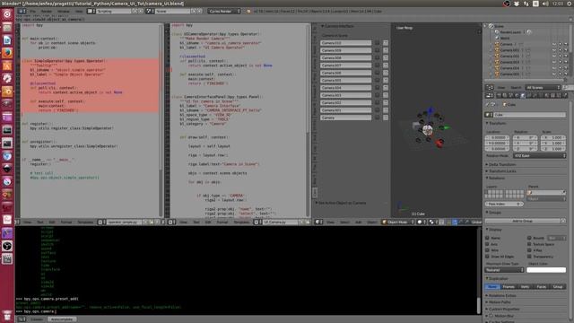Open the outliner Search menu

[516, 88]
